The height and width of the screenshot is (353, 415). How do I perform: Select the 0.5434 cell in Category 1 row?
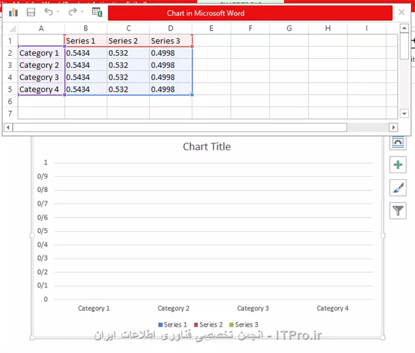(86, 53)
